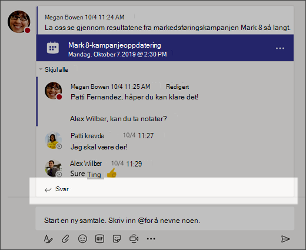The height and width of the screenshot is (250, 306).
Task: Click Megan Bowen's avatar in reply thread
Action: click(54, 91)
